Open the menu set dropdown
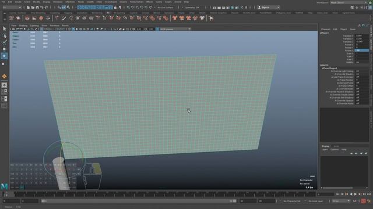 (12, 8)
